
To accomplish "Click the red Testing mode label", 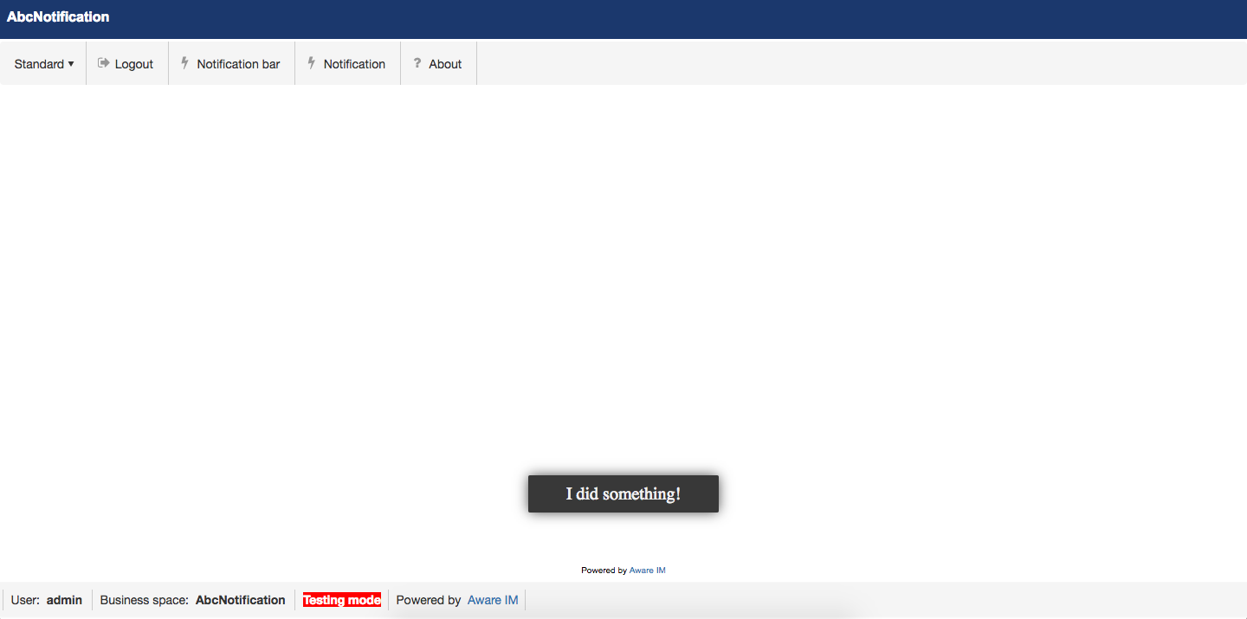I will point(342,600).
